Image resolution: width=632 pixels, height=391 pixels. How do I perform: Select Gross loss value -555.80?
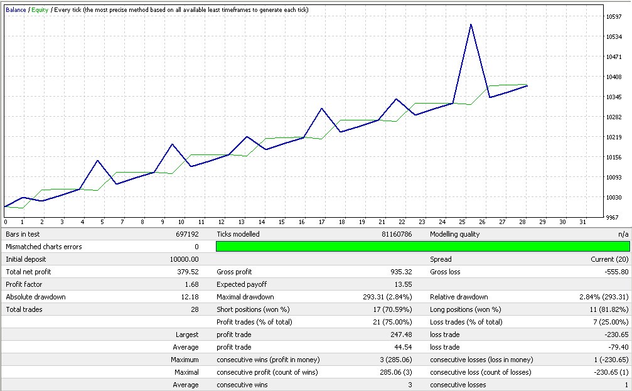(x=617, y=272)
